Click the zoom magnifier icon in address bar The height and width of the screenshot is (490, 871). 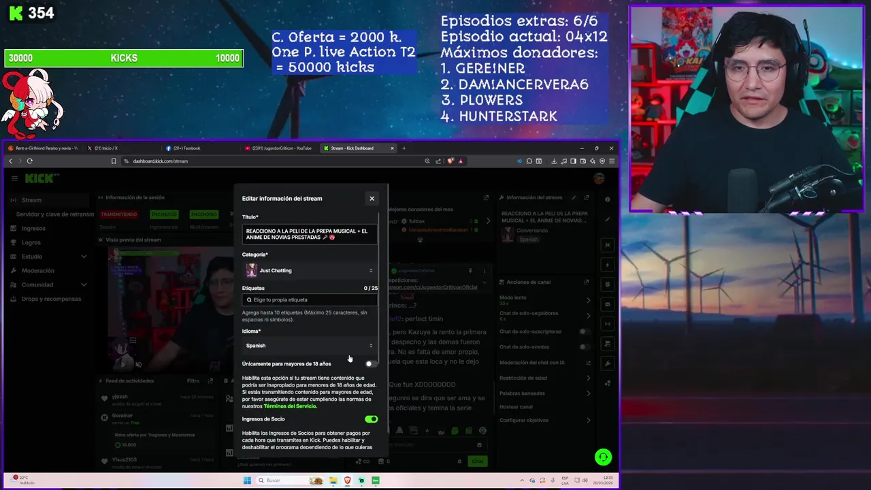[x=427, y=161]
